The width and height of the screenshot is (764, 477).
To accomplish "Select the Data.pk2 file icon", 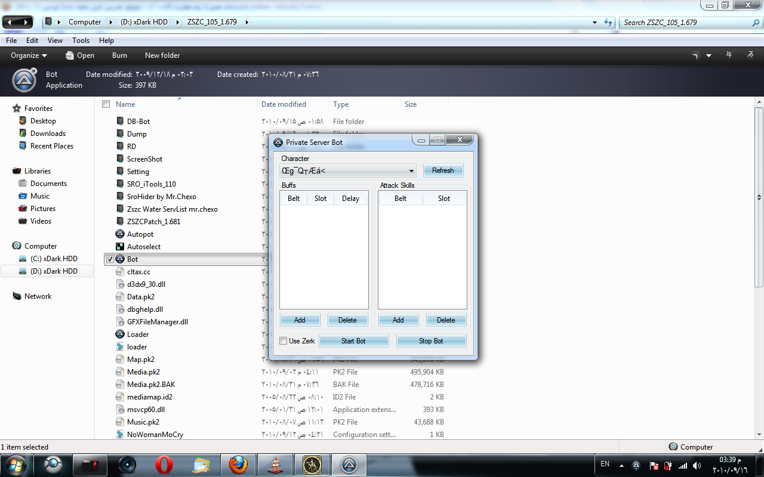I will [x=120, y=297].
